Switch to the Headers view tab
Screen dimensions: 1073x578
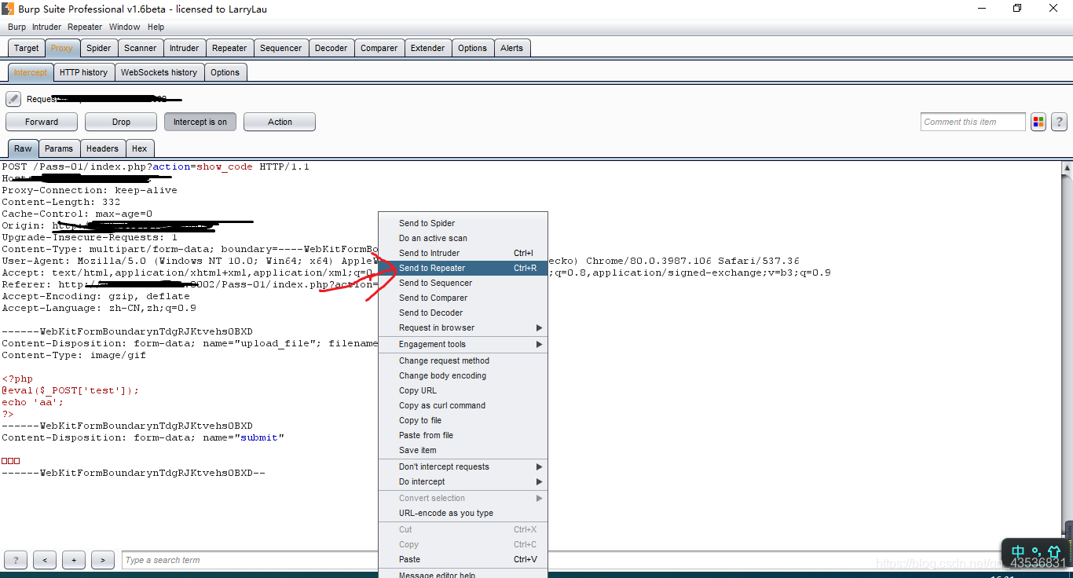tap(103, 148)
